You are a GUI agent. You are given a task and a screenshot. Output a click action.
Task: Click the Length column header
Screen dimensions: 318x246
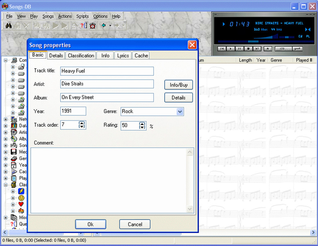click(x=245, y=60)
